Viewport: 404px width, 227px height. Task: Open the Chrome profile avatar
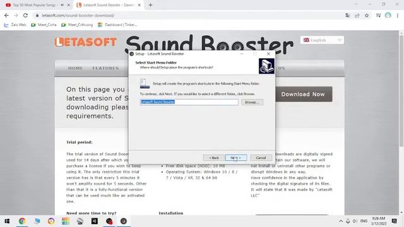(388, 15)
